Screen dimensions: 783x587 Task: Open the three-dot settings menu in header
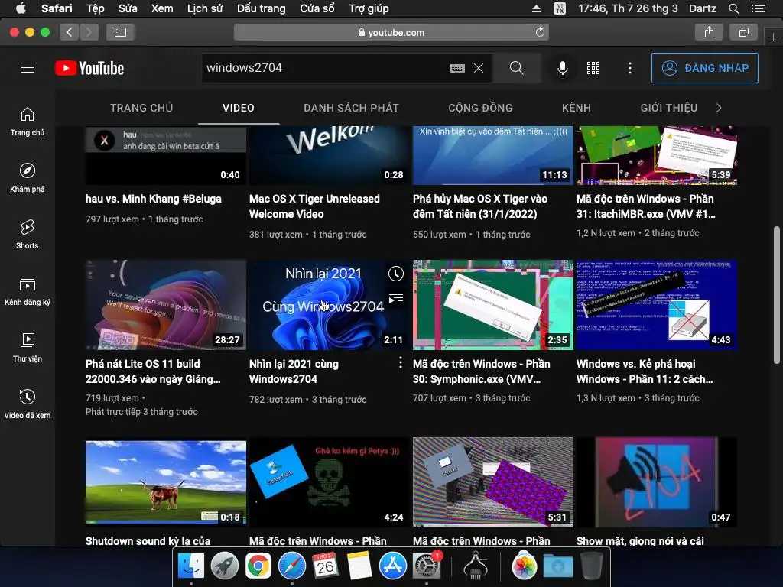630,68
